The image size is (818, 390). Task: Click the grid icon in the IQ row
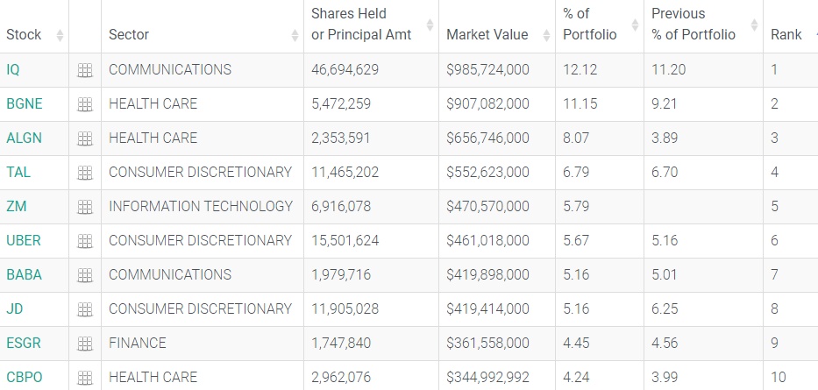pos(85,70)
